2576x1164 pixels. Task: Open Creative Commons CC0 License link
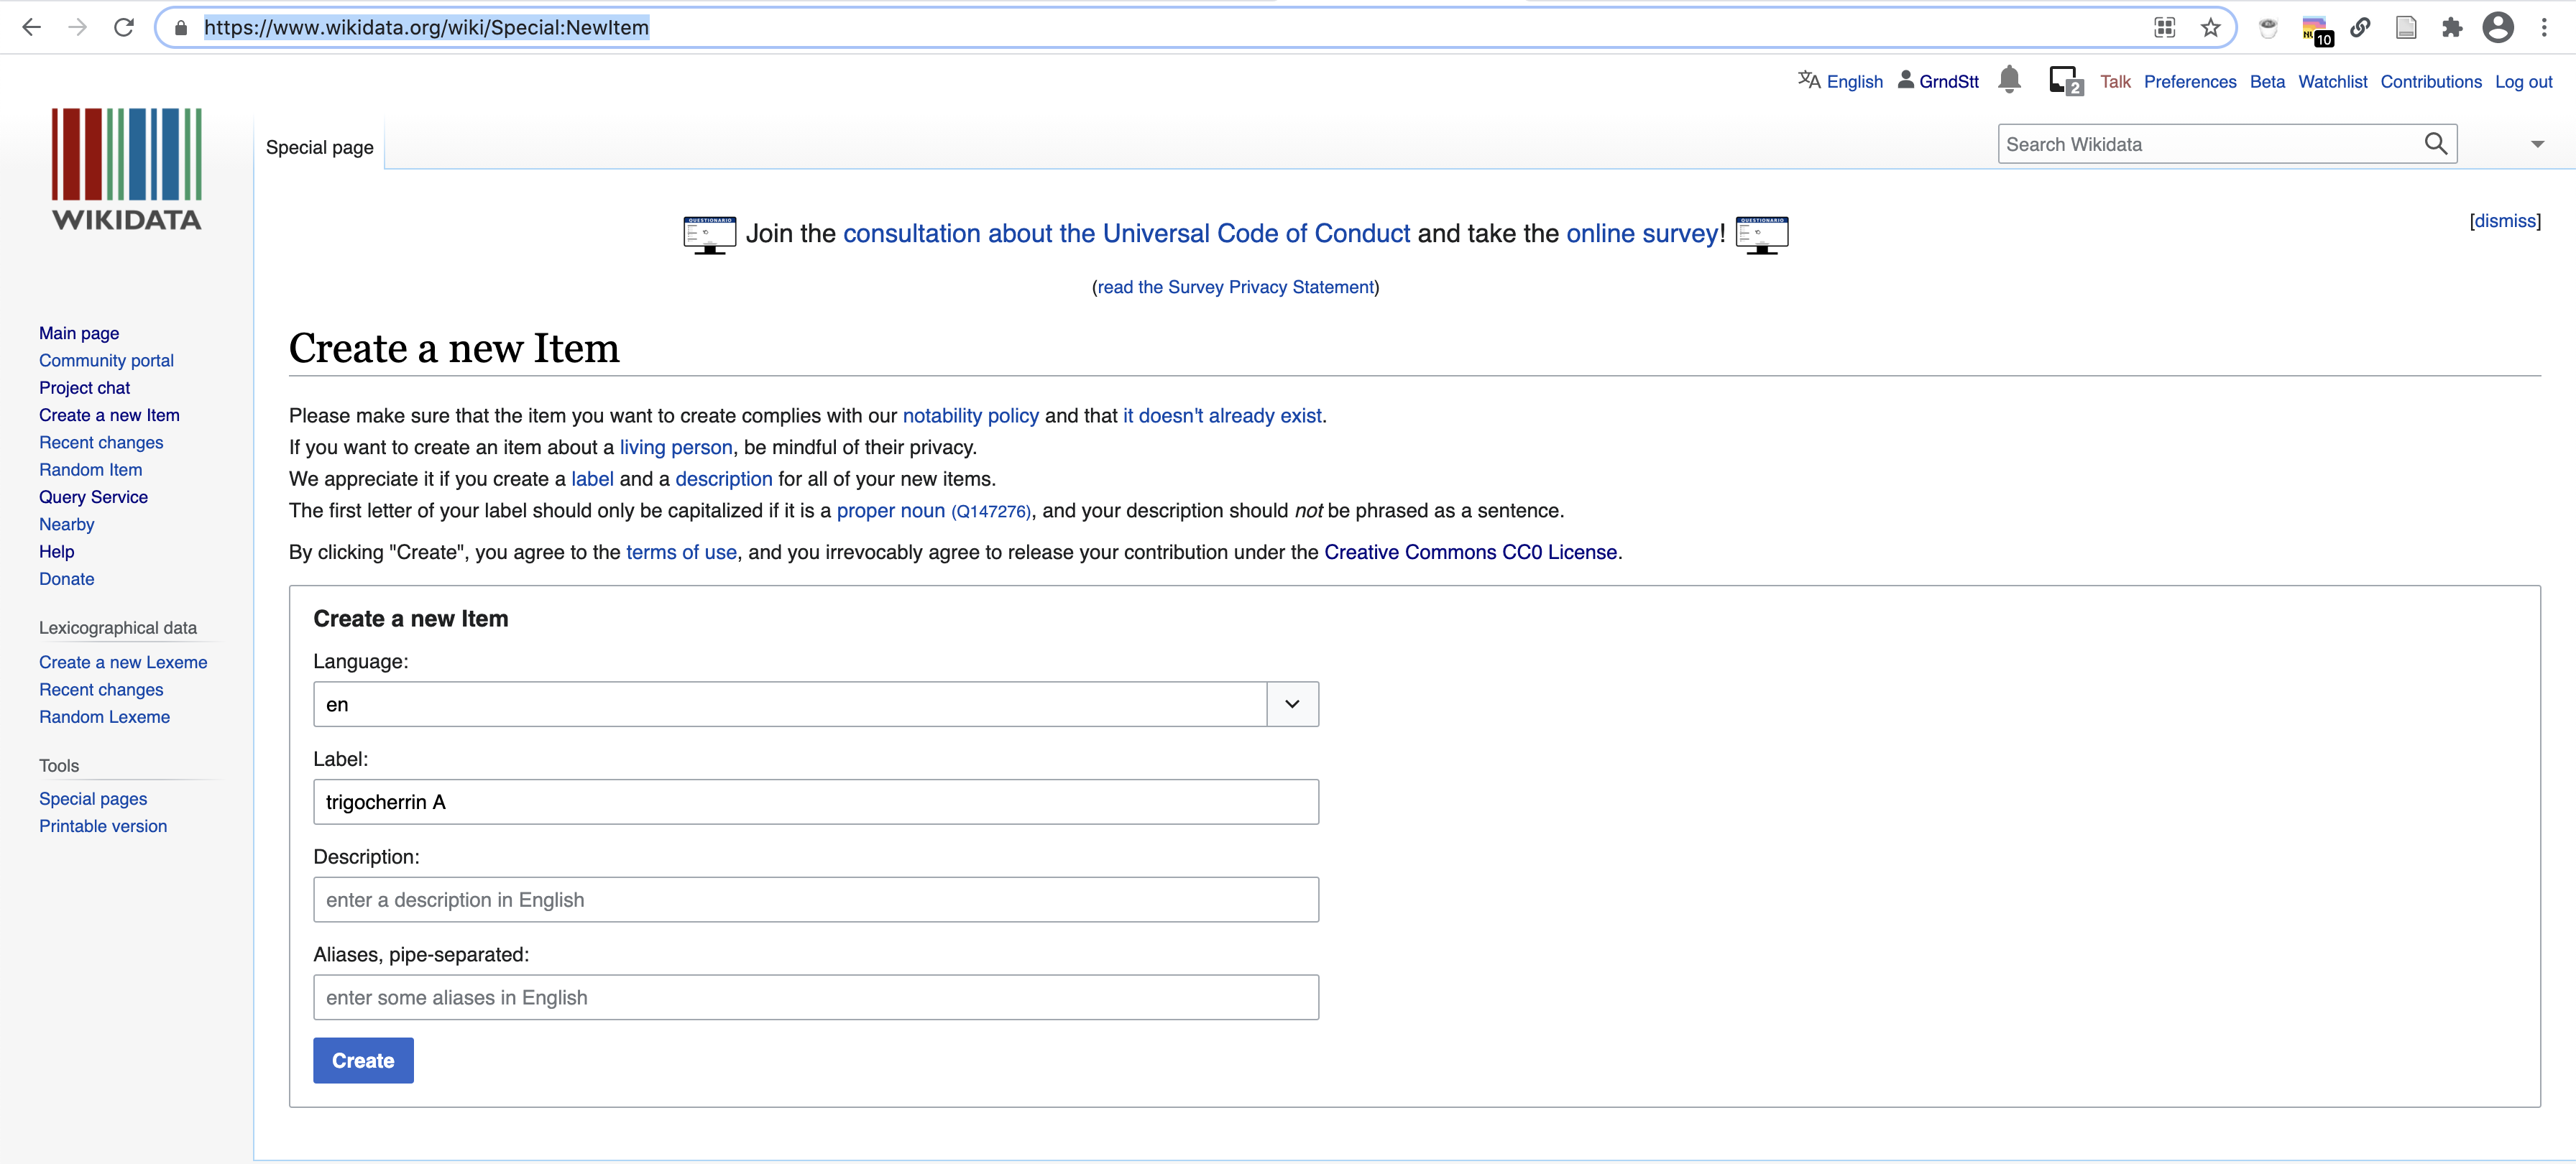point(1470,553)
